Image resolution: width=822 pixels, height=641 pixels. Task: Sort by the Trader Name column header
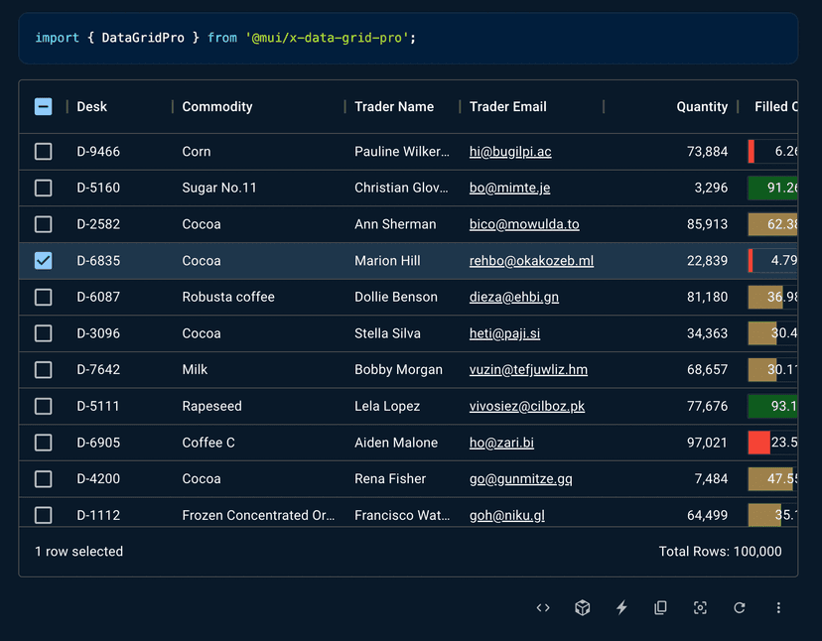[x=394, y=106]
